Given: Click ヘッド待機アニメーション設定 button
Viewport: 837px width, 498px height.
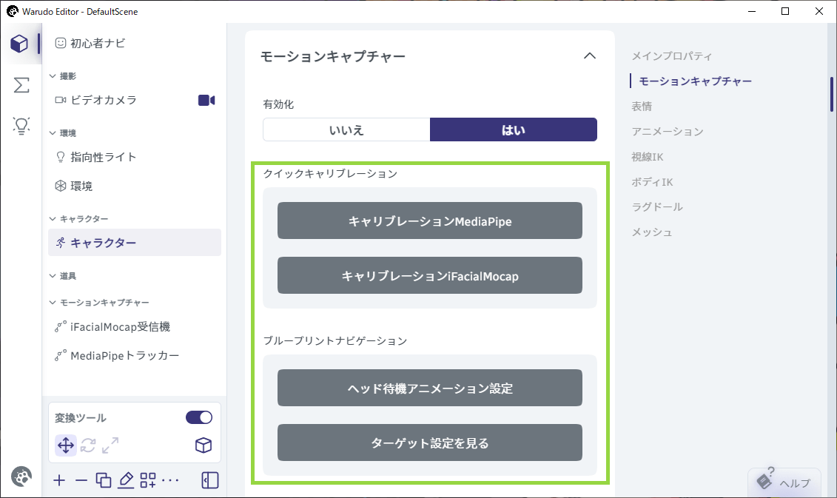Looking at the screenshot, I should 430,388.
